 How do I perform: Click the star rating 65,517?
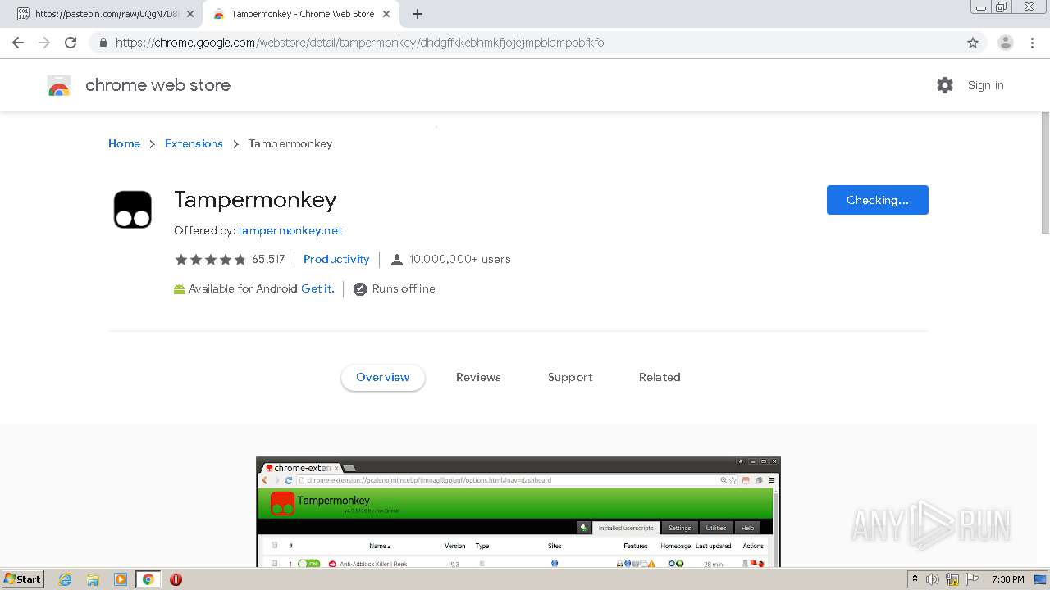(x=230, y=259)
